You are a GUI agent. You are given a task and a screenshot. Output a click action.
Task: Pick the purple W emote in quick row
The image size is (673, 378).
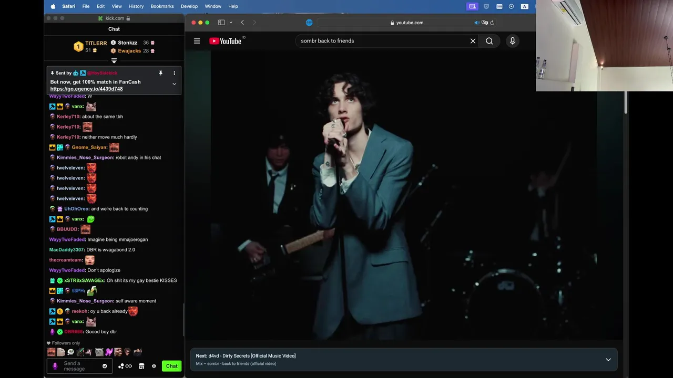(x=109, y=352)
